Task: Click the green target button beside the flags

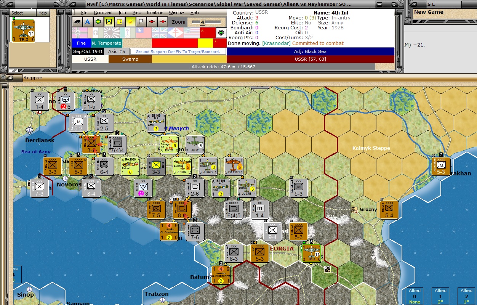Action: [221, 33]
